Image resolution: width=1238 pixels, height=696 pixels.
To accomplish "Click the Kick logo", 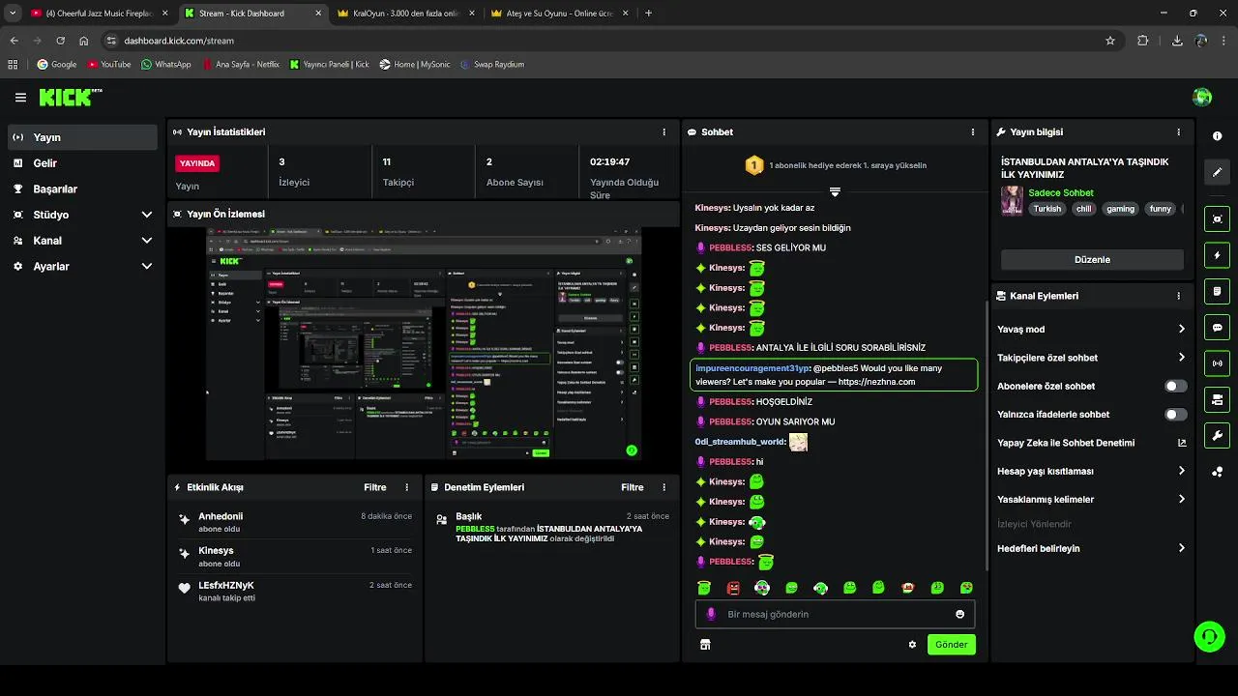I will click(x=70, y=97).
